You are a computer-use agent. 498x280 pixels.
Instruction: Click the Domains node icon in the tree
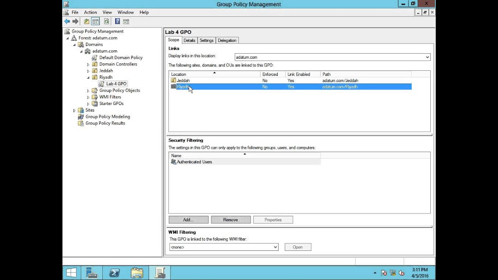(x=81, y=44)
